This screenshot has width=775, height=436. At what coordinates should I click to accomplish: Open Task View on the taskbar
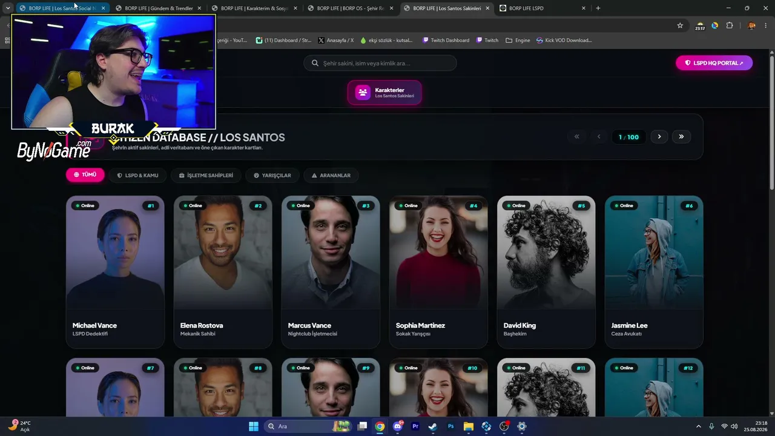(362, 426)
